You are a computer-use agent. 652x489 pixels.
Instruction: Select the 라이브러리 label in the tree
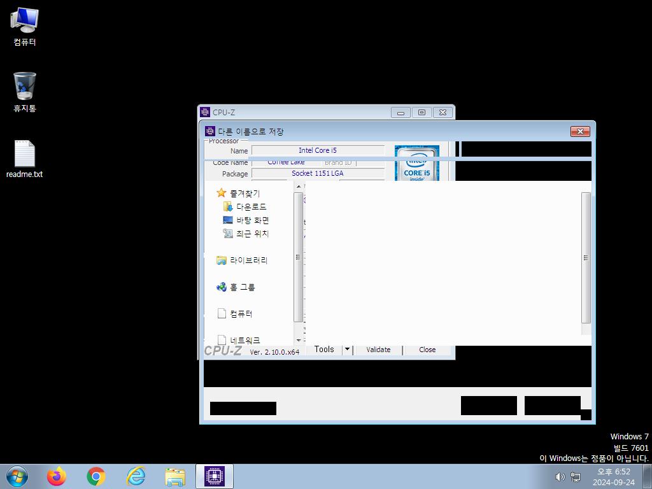249,260
